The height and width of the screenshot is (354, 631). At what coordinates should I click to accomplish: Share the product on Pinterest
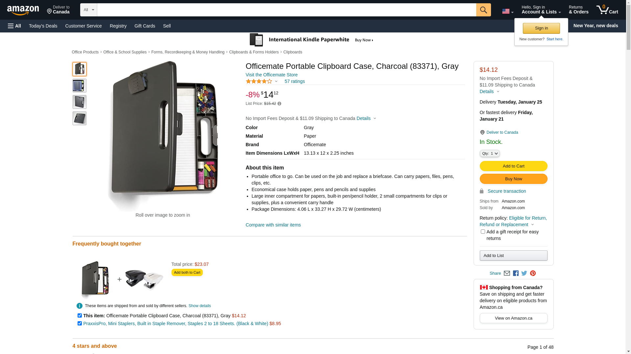(533, 273)
